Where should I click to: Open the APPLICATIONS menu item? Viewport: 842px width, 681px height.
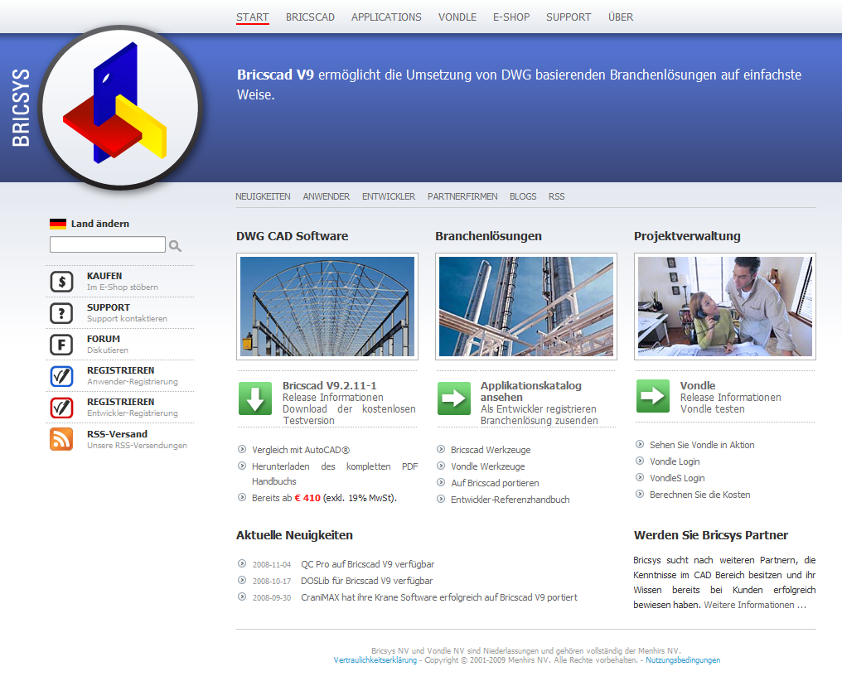point(386,17)
